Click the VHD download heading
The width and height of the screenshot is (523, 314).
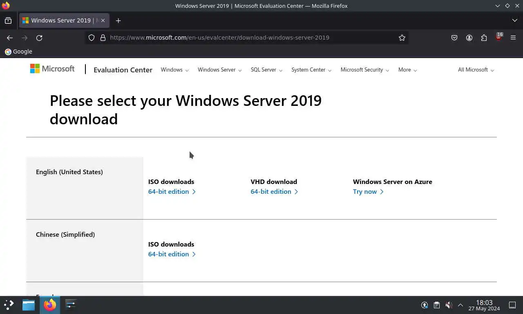point(274,182)
